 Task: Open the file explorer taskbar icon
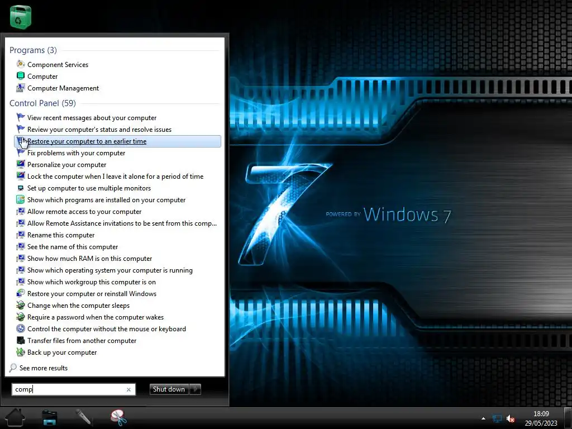coord(50,417)
